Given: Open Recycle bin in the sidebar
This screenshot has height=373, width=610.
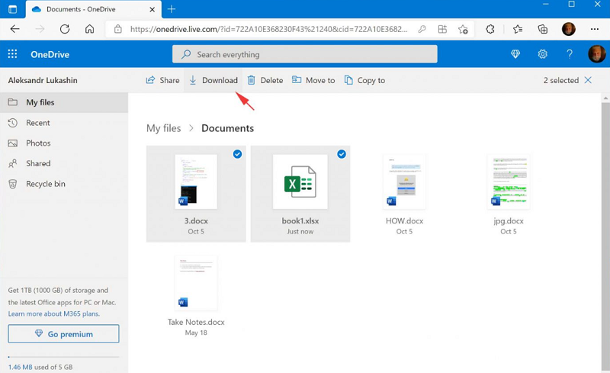Looking at the screenshot, I should coord(64,184).
